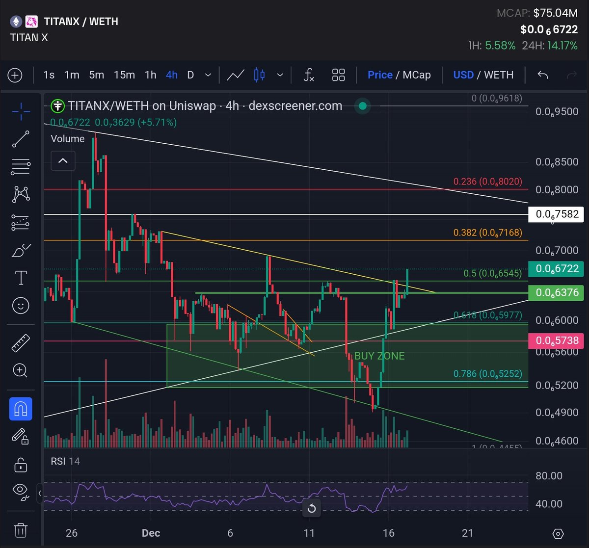Activate the zoom-in tool
589x548 pixels.
(20, 371)
